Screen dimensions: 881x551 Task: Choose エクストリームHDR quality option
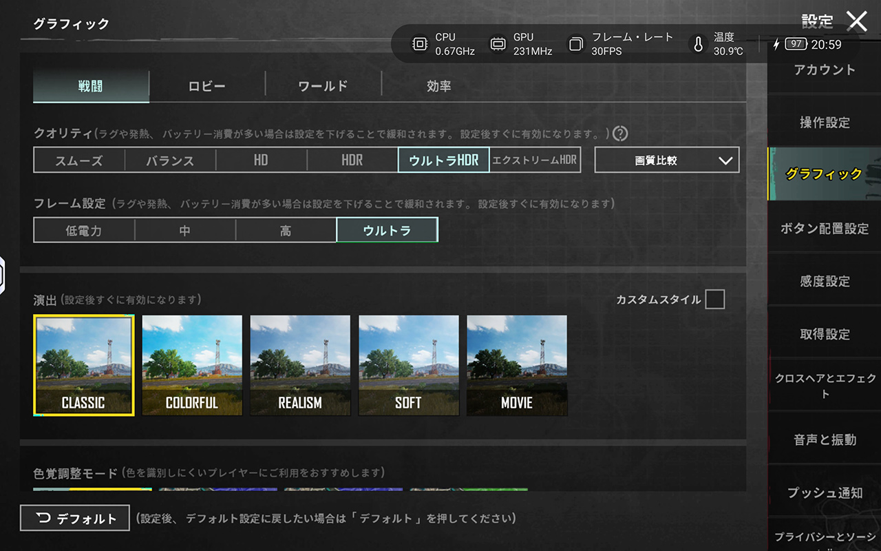(535, 160)
